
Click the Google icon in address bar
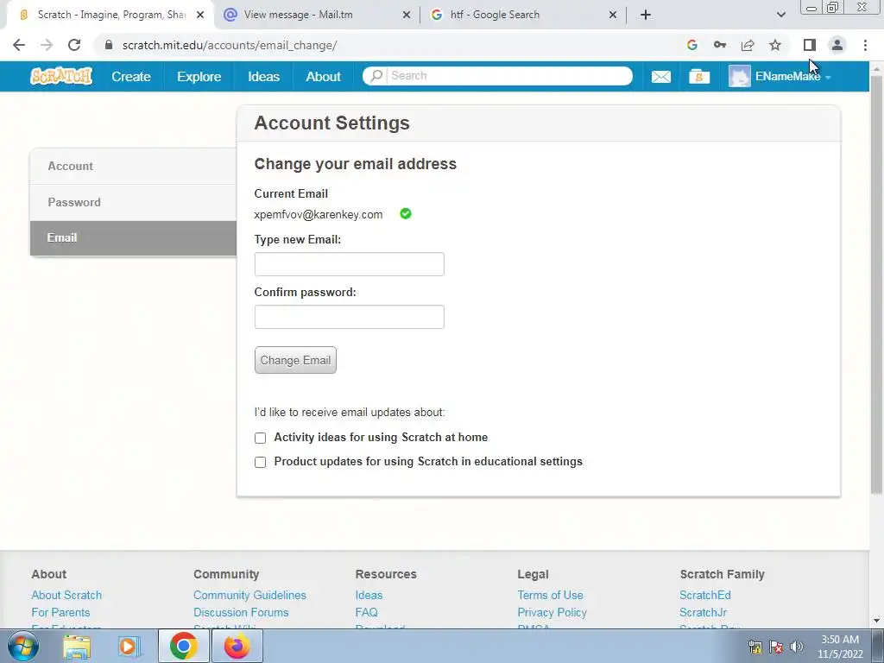tap(692, 45)
